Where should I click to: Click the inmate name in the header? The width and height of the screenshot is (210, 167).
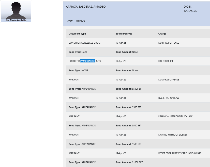[x=86, y=7]
